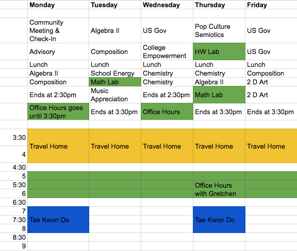Screen dimensions: 297x251
Task: Select Tuesday's Math Lab cell
Action: 115,82
